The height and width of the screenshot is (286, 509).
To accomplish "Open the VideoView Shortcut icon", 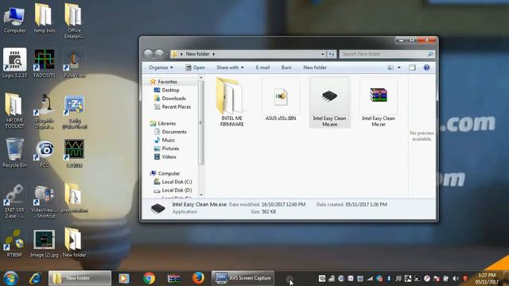I will [x=45, y=200].
